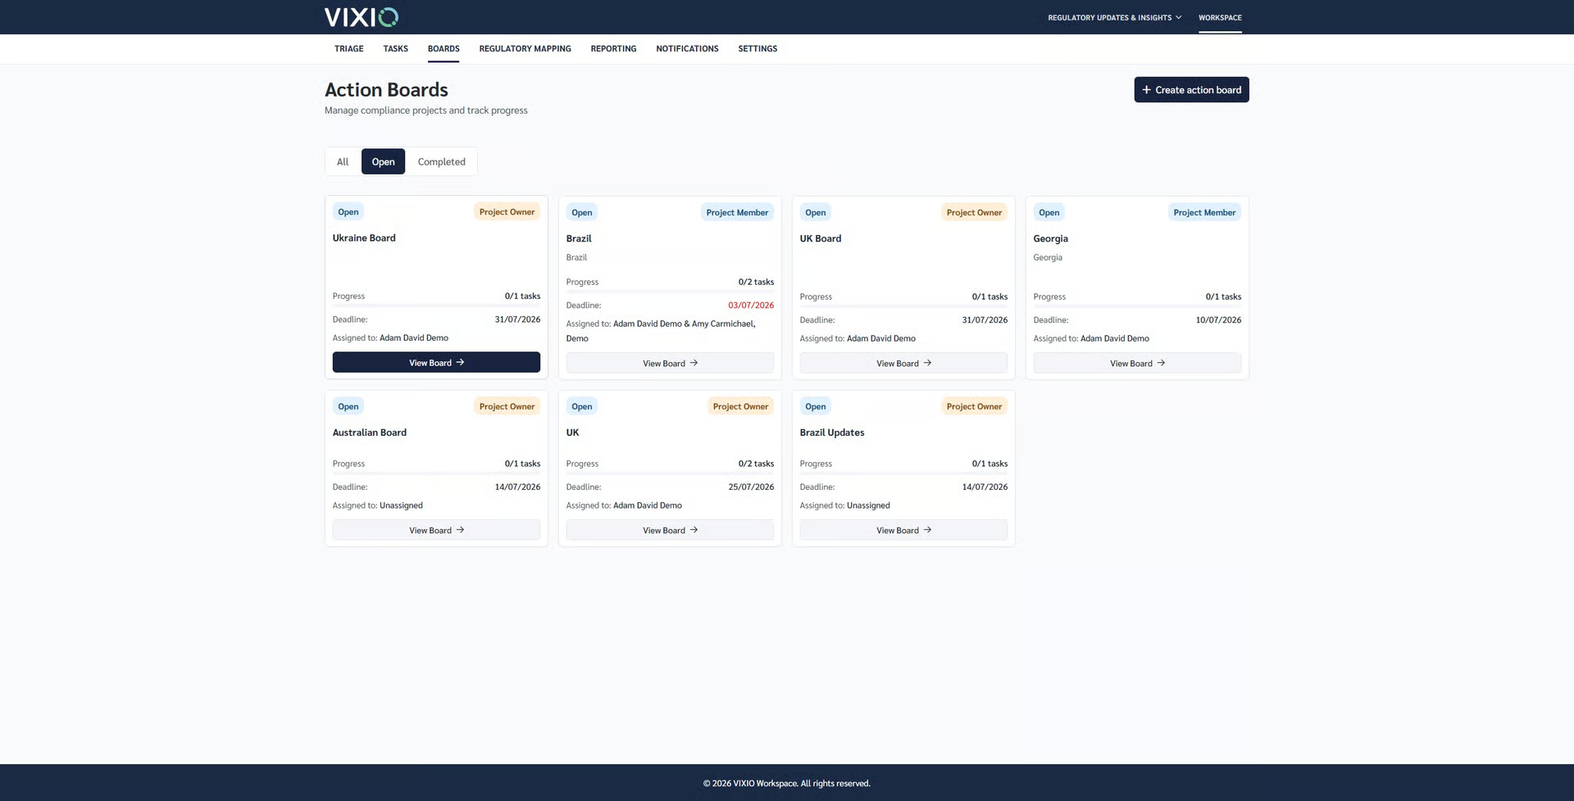Screen dimensions: 1574x801
Task: Open the Workspace section
Action: (x=1220, y=17)
